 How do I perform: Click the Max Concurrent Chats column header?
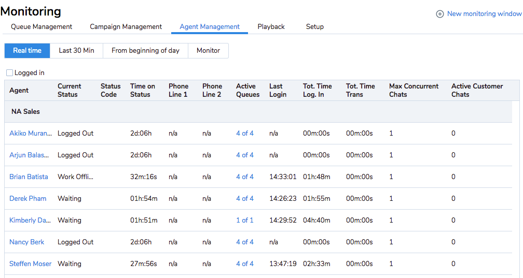pyautogui.click(x=414, y=90)
